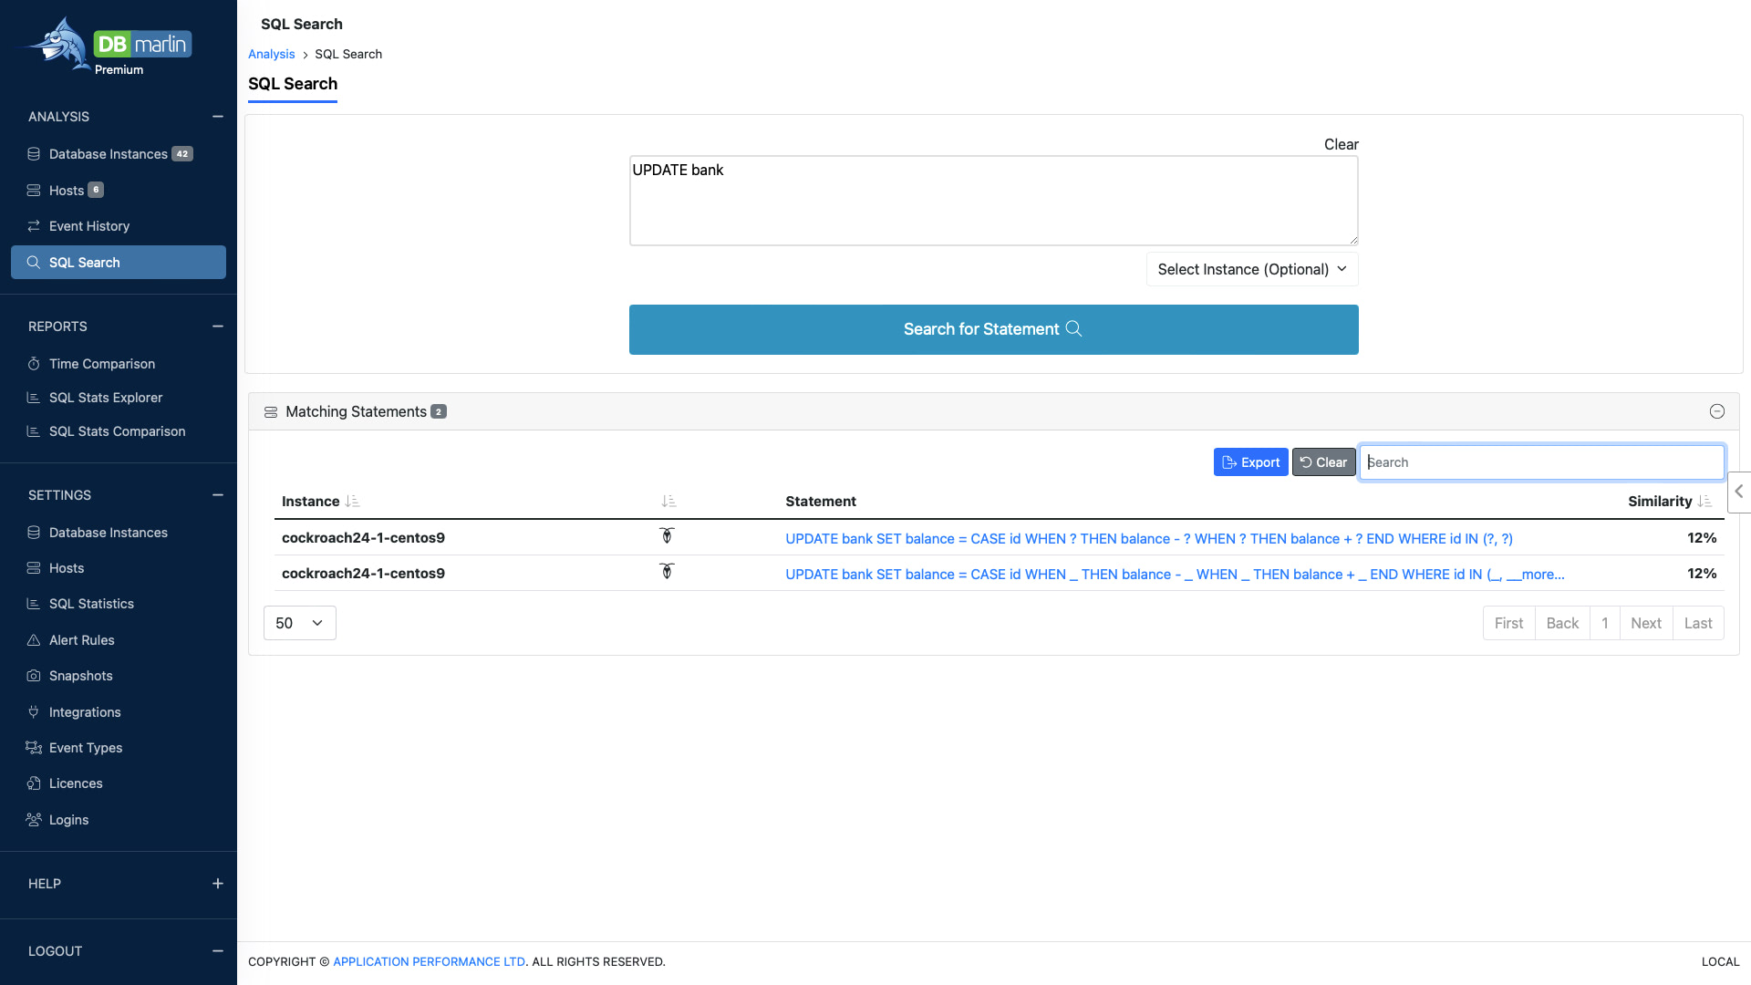The image size is (1751, 985).
Task: Sort by database type icon column
Action: pyautogui.click(x=668, y=502)
